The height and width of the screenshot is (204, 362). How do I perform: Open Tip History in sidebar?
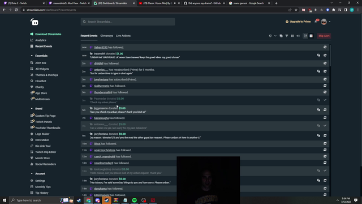coord(41,193)
